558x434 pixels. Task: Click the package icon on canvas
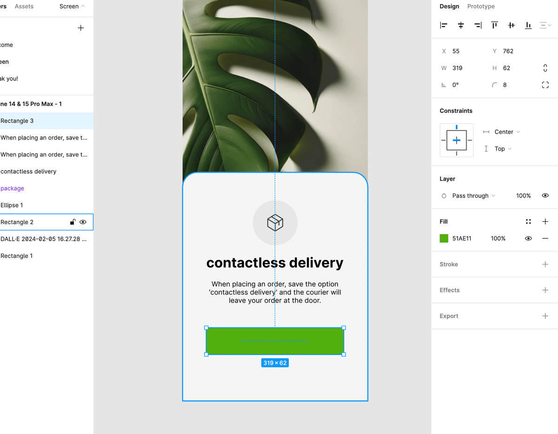click(x=275, y=223)
